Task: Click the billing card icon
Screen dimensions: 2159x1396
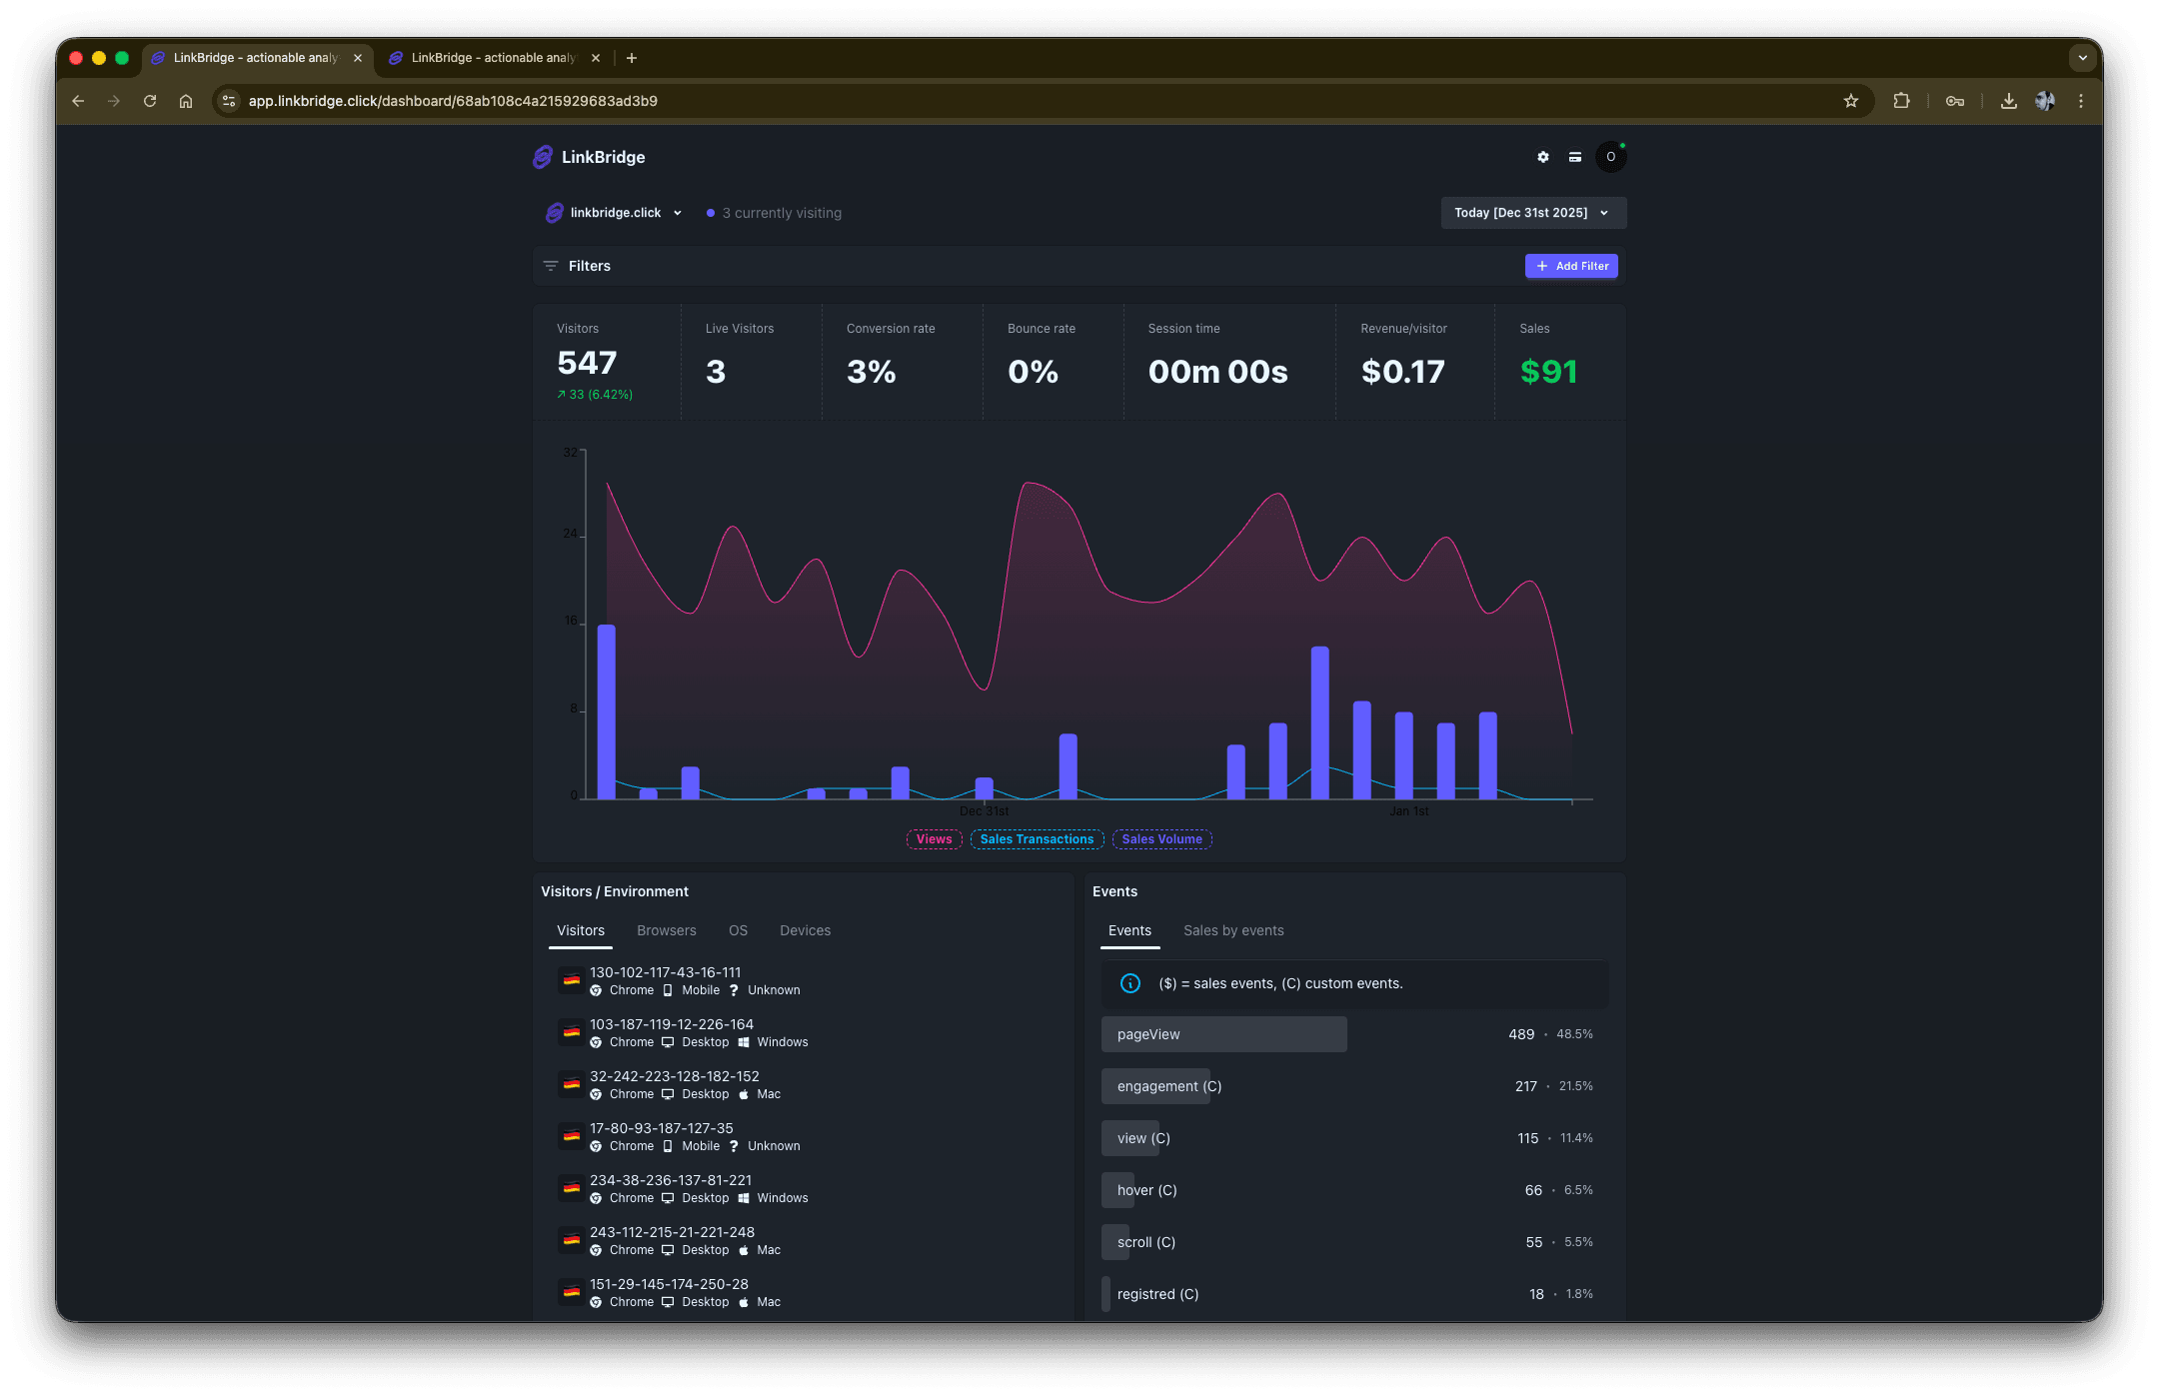Action: point(1574,157)
